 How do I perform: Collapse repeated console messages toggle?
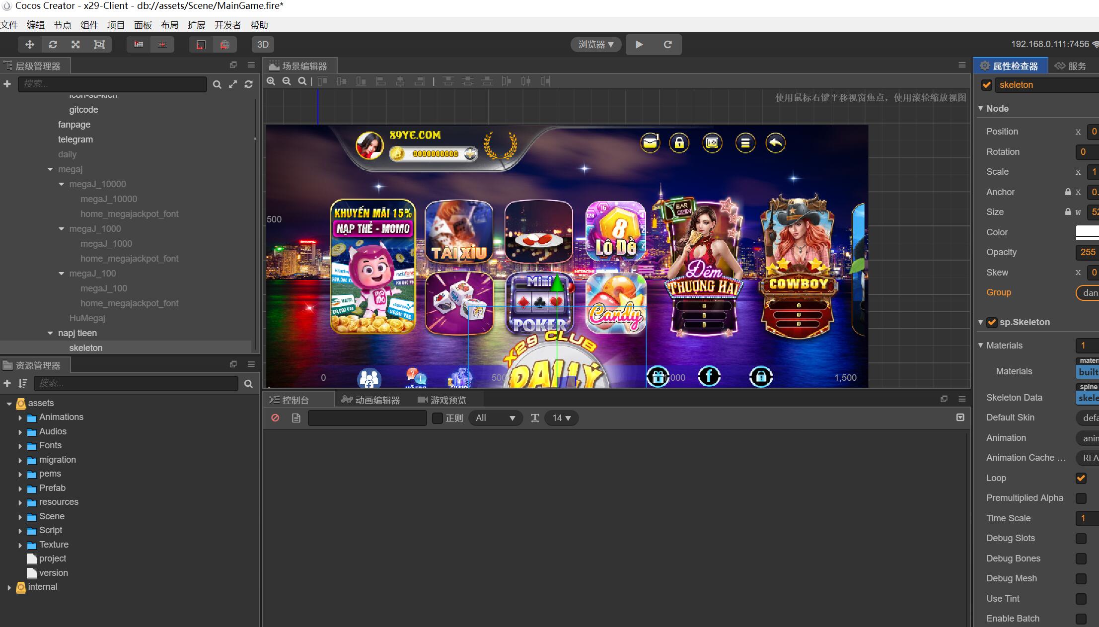960,418
